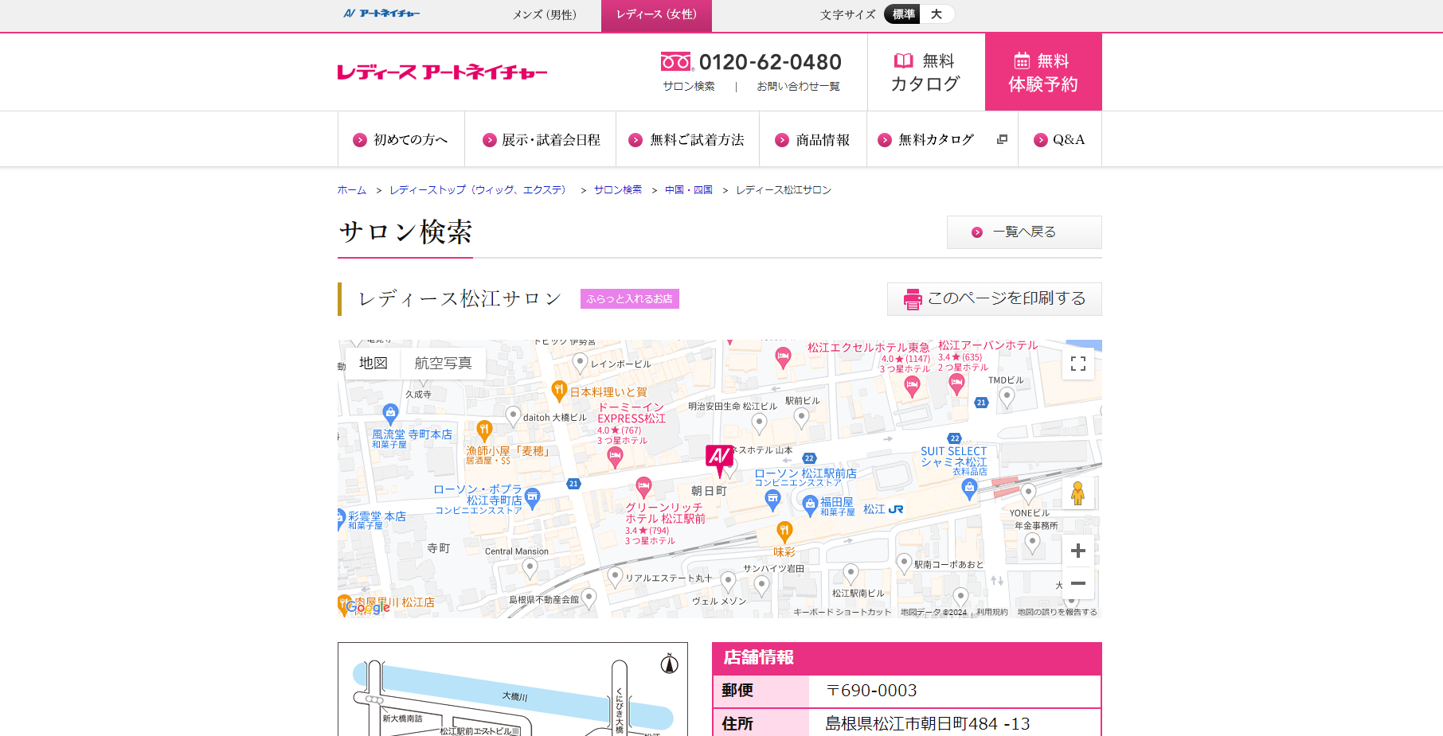Open レディーストップ breadcrumb link
This screenshot has width=1443, height=736.
pyautogui.click(x=478, y=189)
